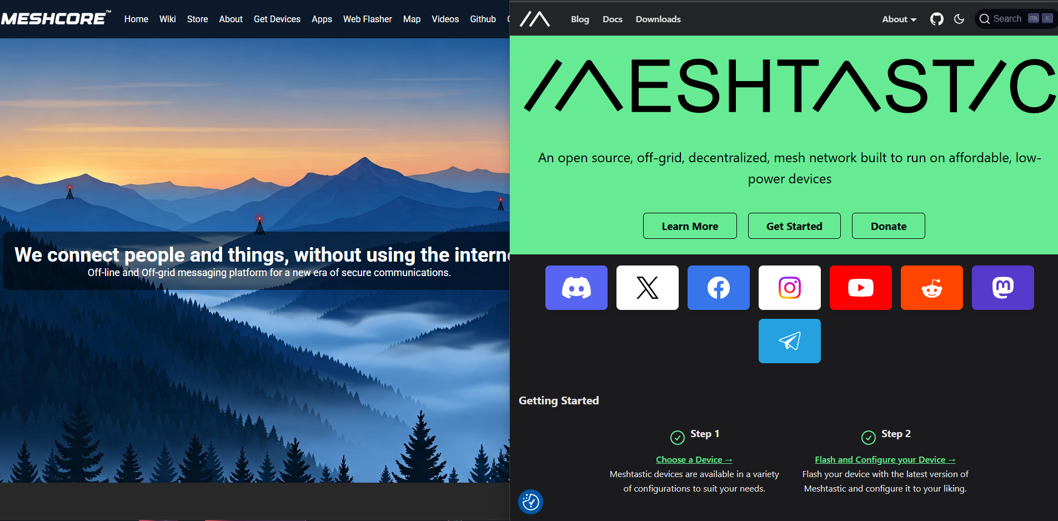Open the Meshtastic GitHub icon link
The height and width of the screenshot is (521, 1058).
point(937,19)
